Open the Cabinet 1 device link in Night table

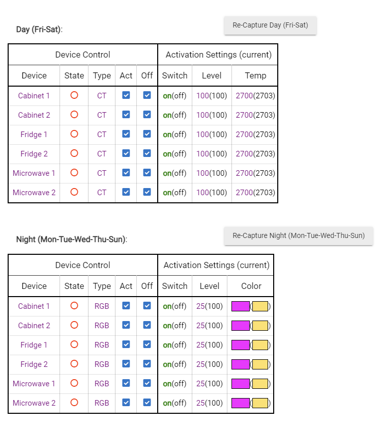point(34,306)
